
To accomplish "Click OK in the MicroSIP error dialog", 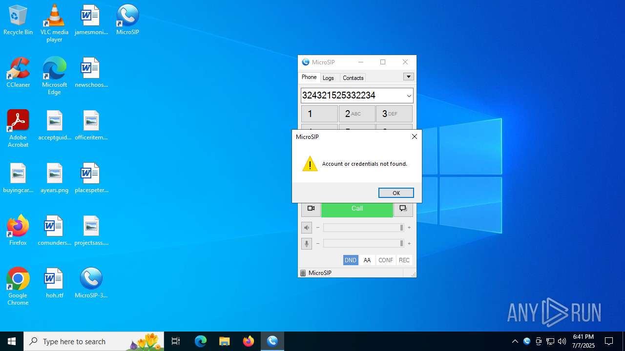I will pos(396,193).
